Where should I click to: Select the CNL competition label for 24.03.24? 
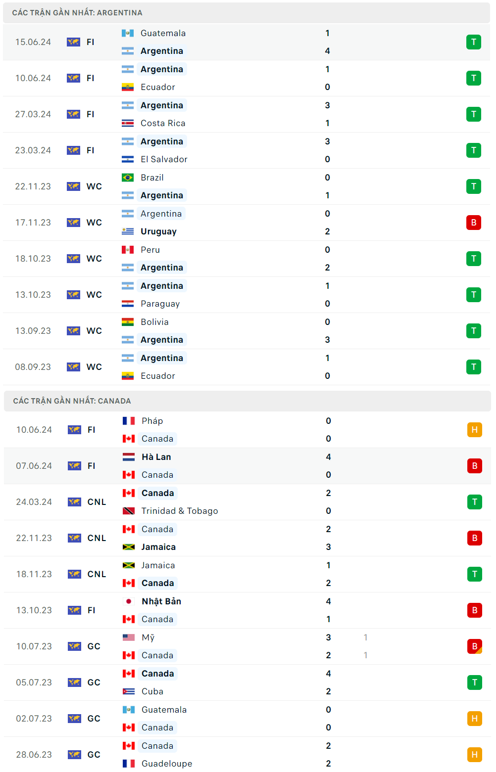97,502
